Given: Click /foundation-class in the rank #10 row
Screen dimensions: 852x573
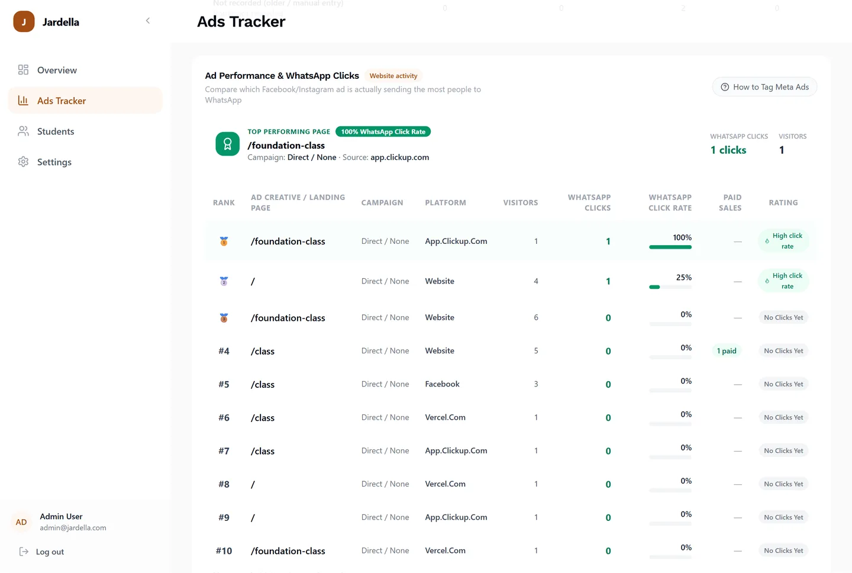Looking at the screenshot, I should click(288, 551).
